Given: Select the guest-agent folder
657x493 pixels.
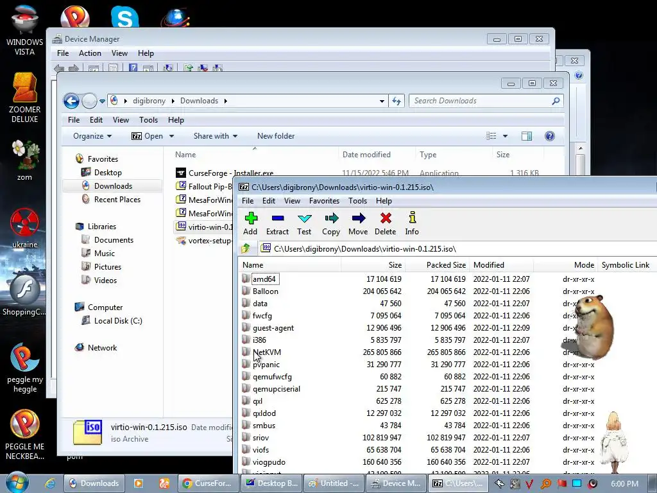Looking at the screenshot, I should 273,328.
